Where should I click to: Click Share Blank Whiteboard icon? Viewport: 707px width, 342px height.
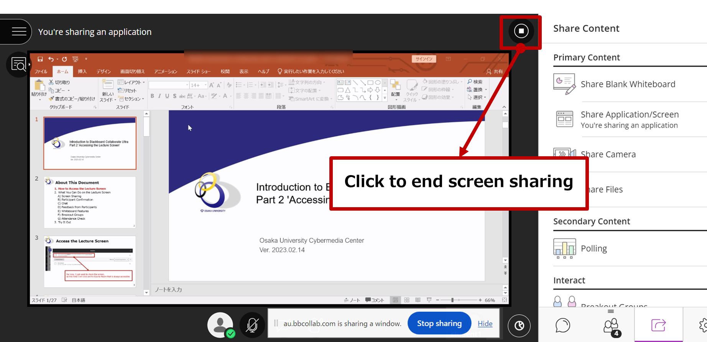[x=564, y=84]
